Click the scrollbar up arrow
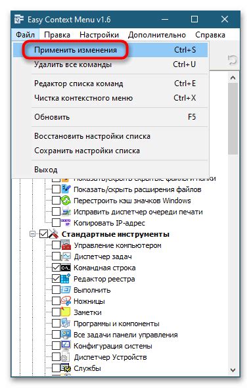Viewport: 251px width, 388px height. pyautogui.click(x=233, y=78)
